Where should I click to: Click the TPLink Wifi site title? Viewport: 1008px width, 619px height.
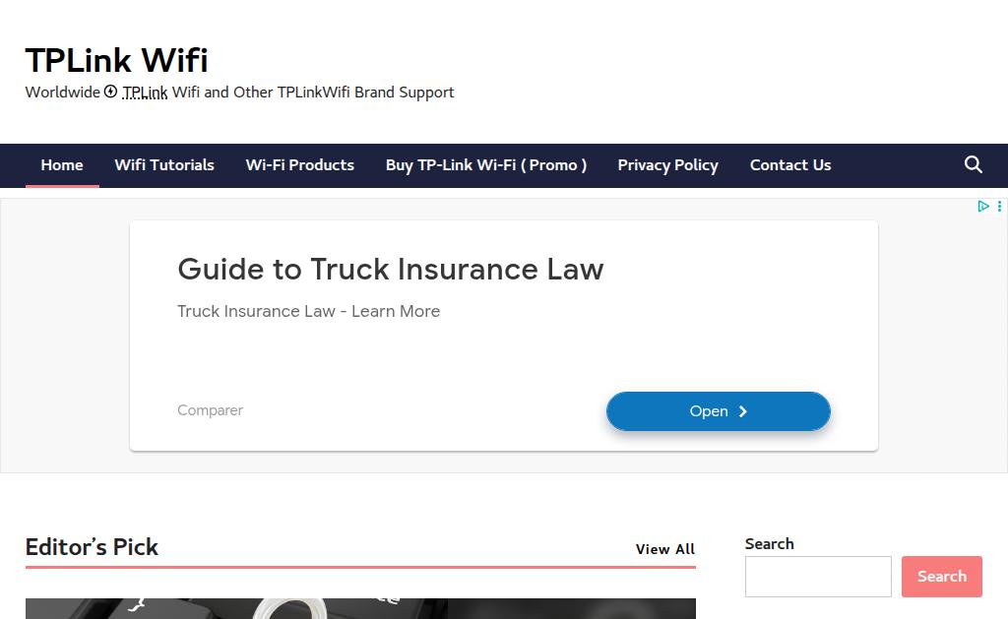tap(116, 60)
